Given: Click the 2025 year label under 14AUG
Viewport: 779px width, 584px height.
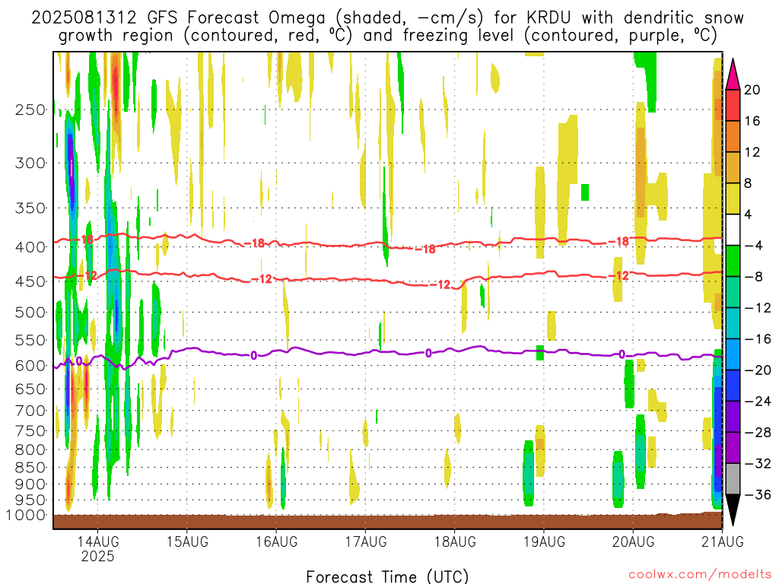Looking at the screenshot, I should point(98,556).
